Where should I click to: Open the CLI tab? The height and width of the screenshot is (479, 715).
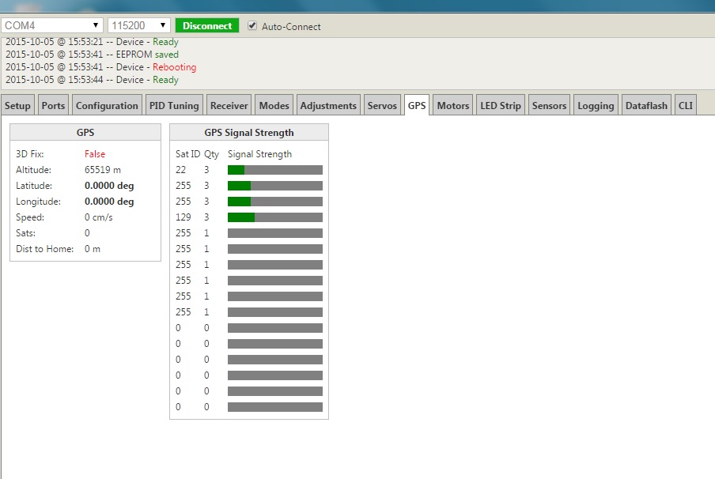(x=685, y=106)
